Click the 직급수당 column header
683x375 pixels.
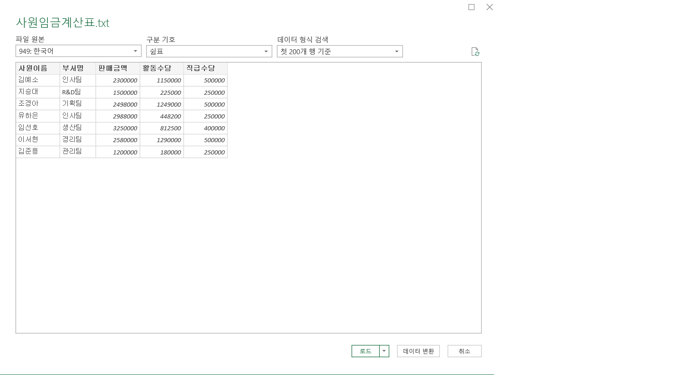(205, 68)
